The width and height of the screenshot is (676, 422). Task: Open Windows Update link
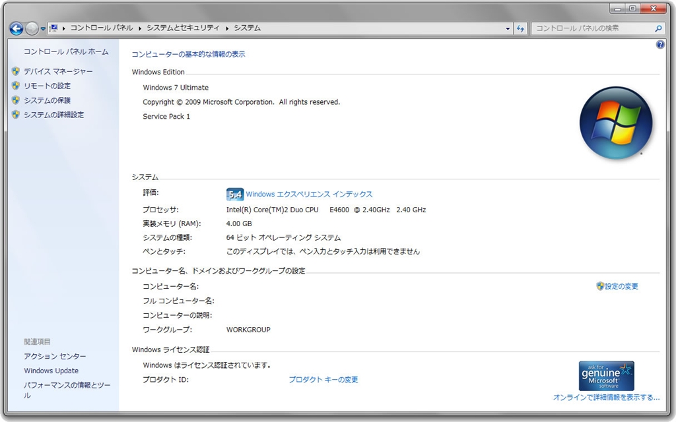tap(51, 371)
